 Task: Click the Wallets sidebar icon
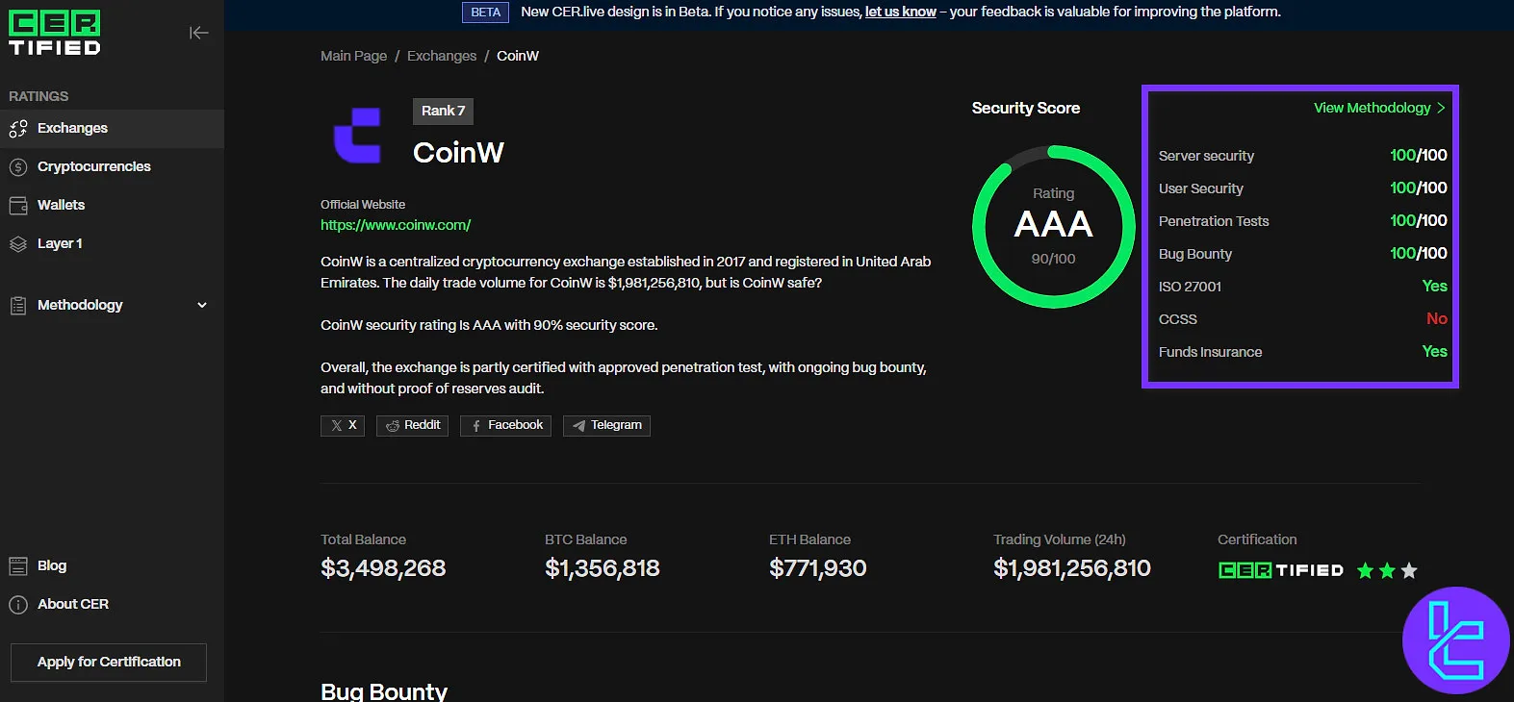coord(18,205)
